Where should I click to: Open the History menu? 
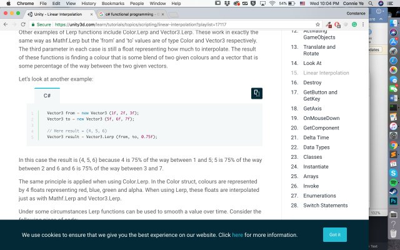coord(89,3)
